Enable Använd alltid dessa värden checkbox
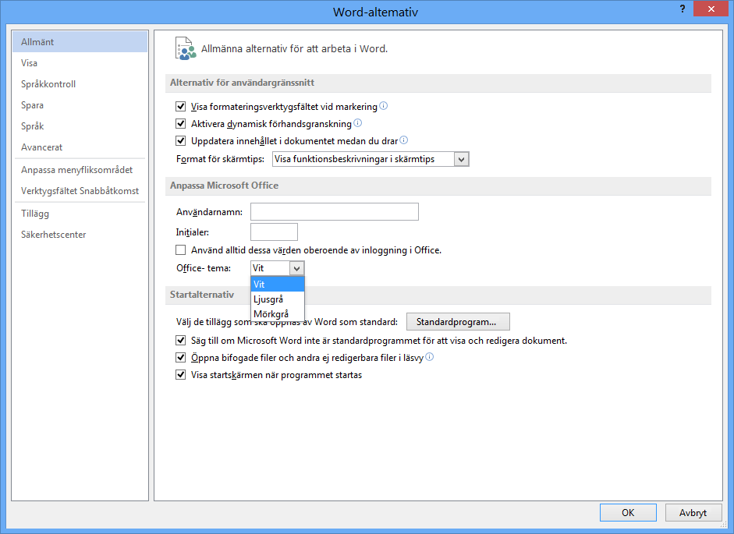The image size is (734, 534). (x=181, y=250)
